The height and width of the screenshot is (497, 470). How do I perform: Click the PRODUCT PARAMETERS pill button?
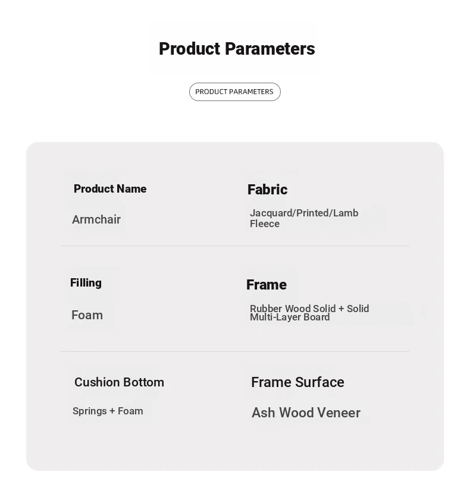[x=234, y=92]
